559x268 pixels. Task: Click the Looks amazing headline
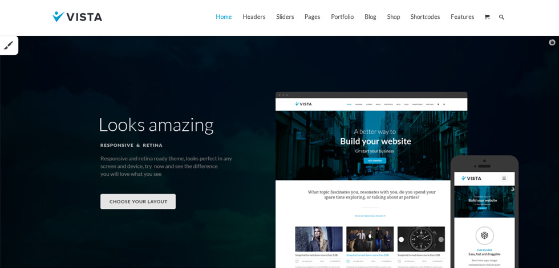[x=156, y=125]
